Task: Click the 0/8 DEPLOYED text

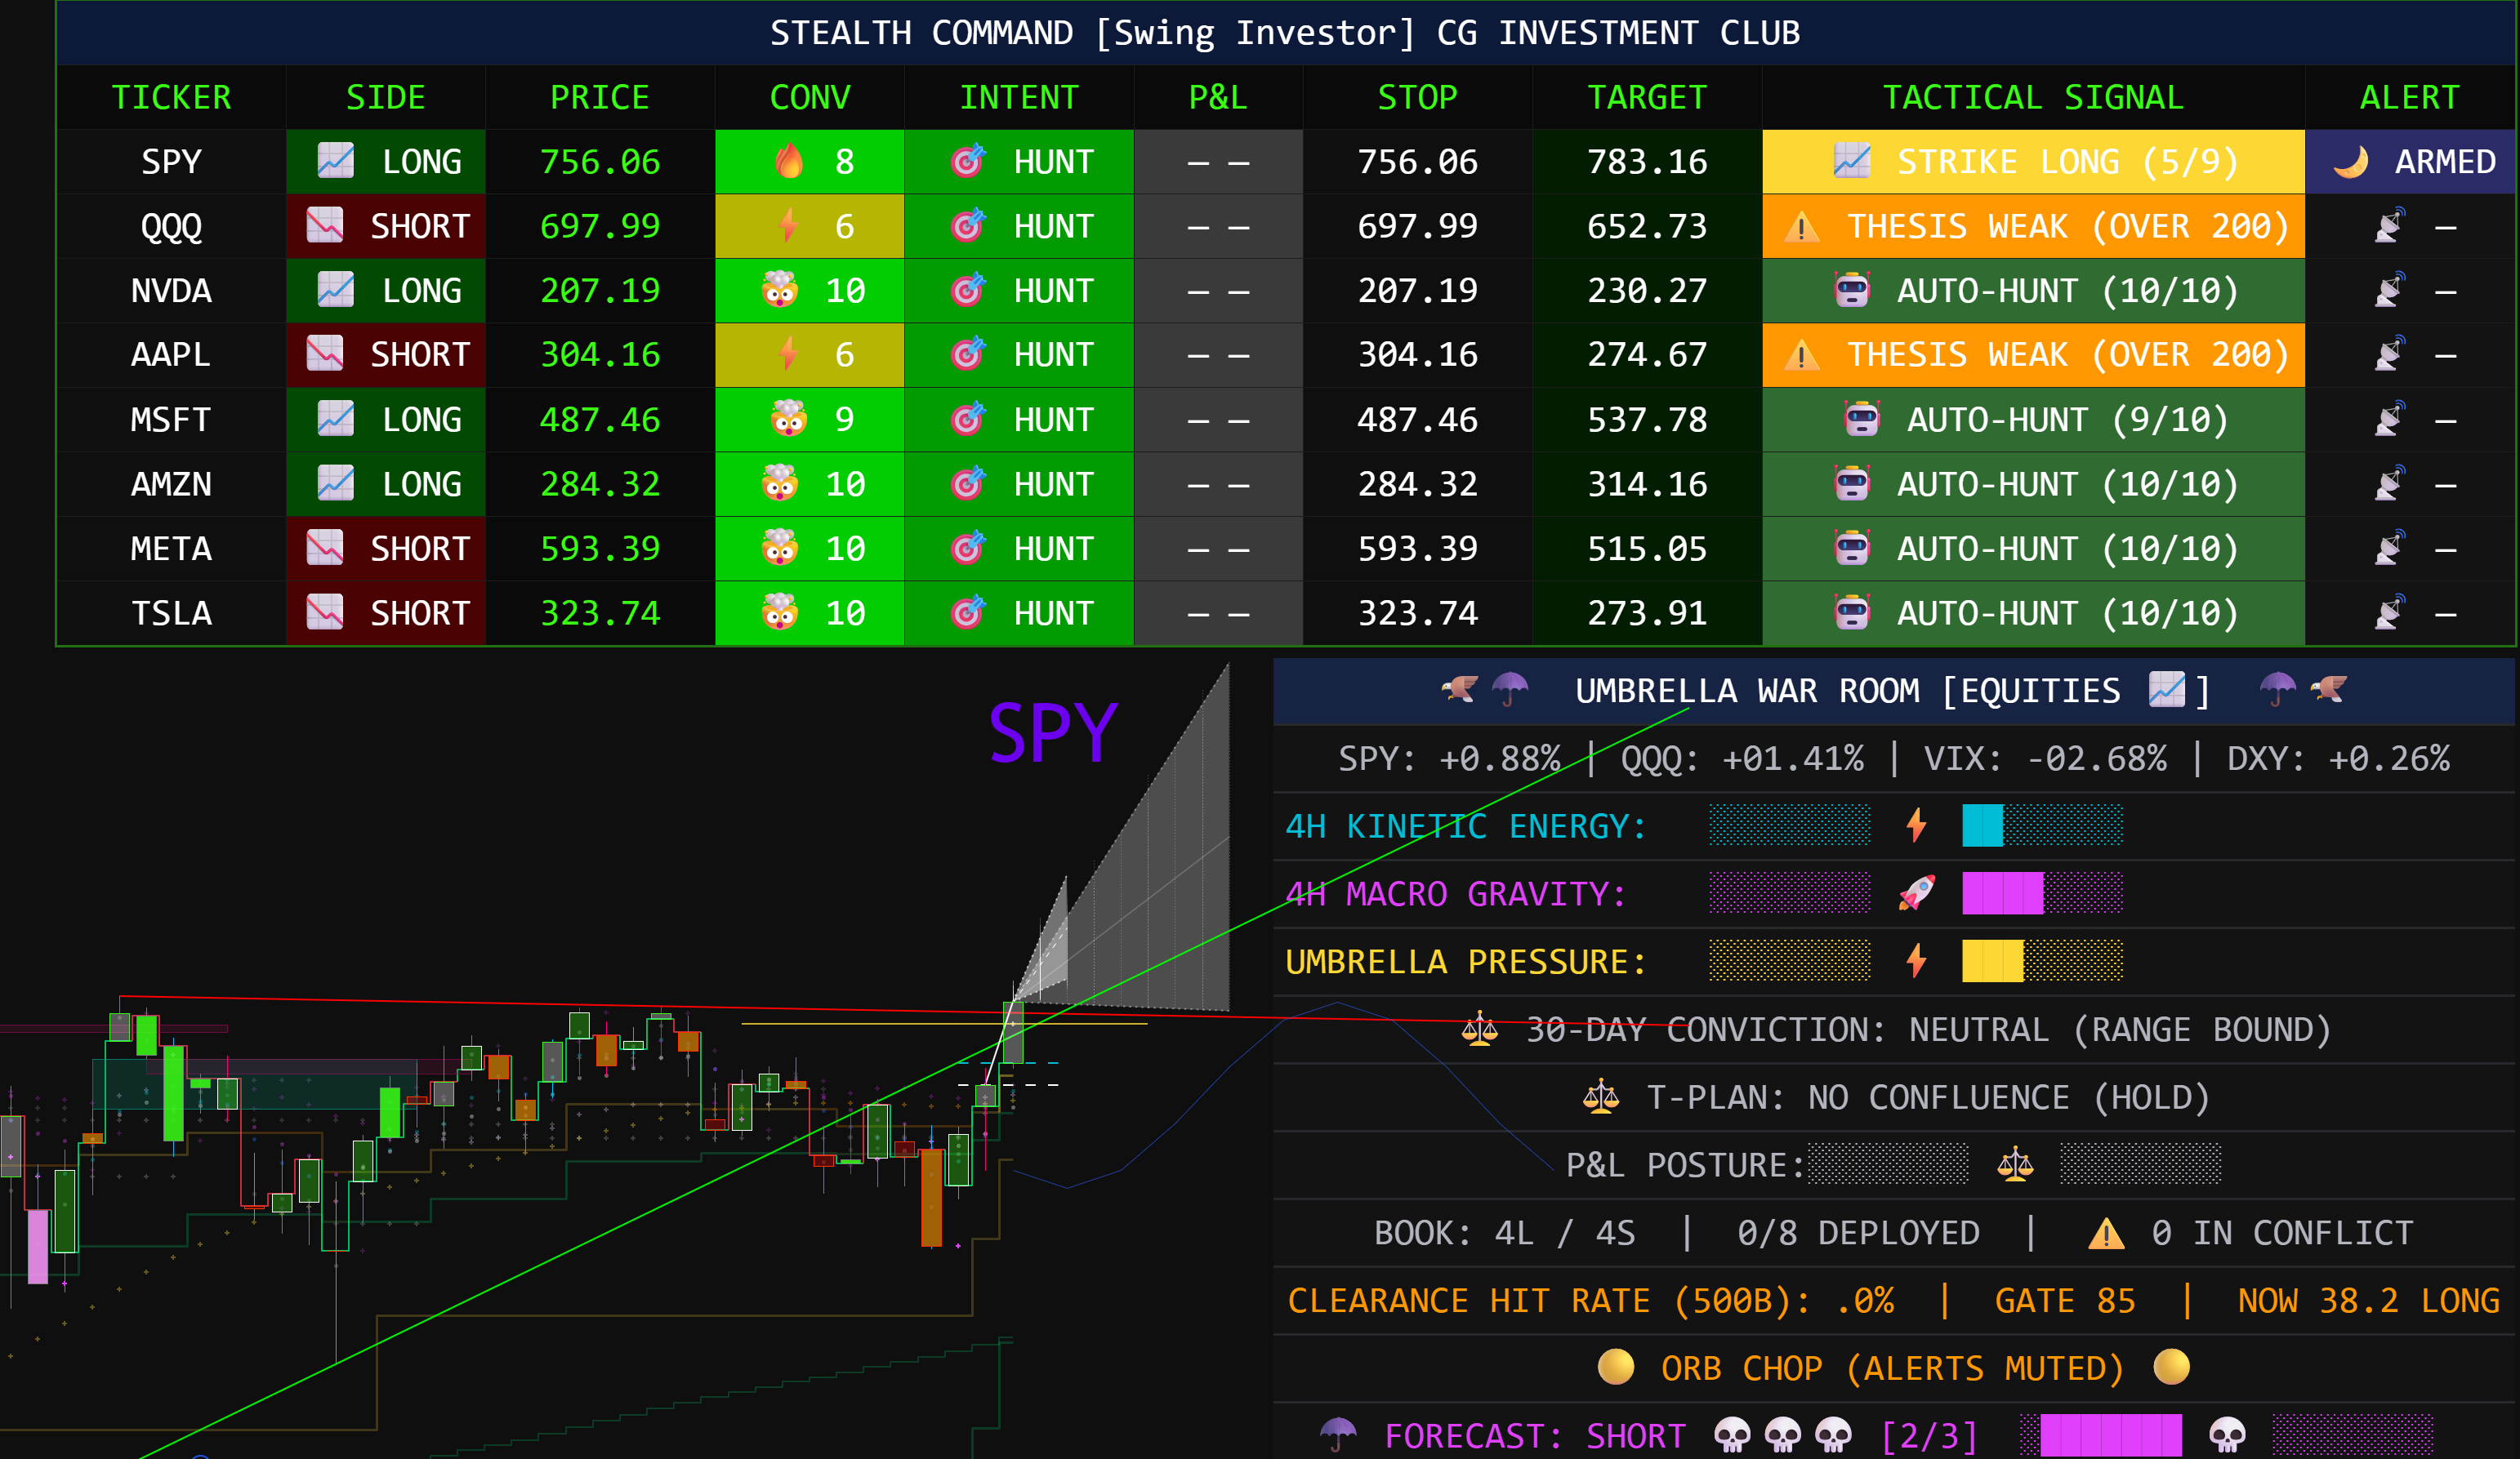Action: coord(1858,1233)
